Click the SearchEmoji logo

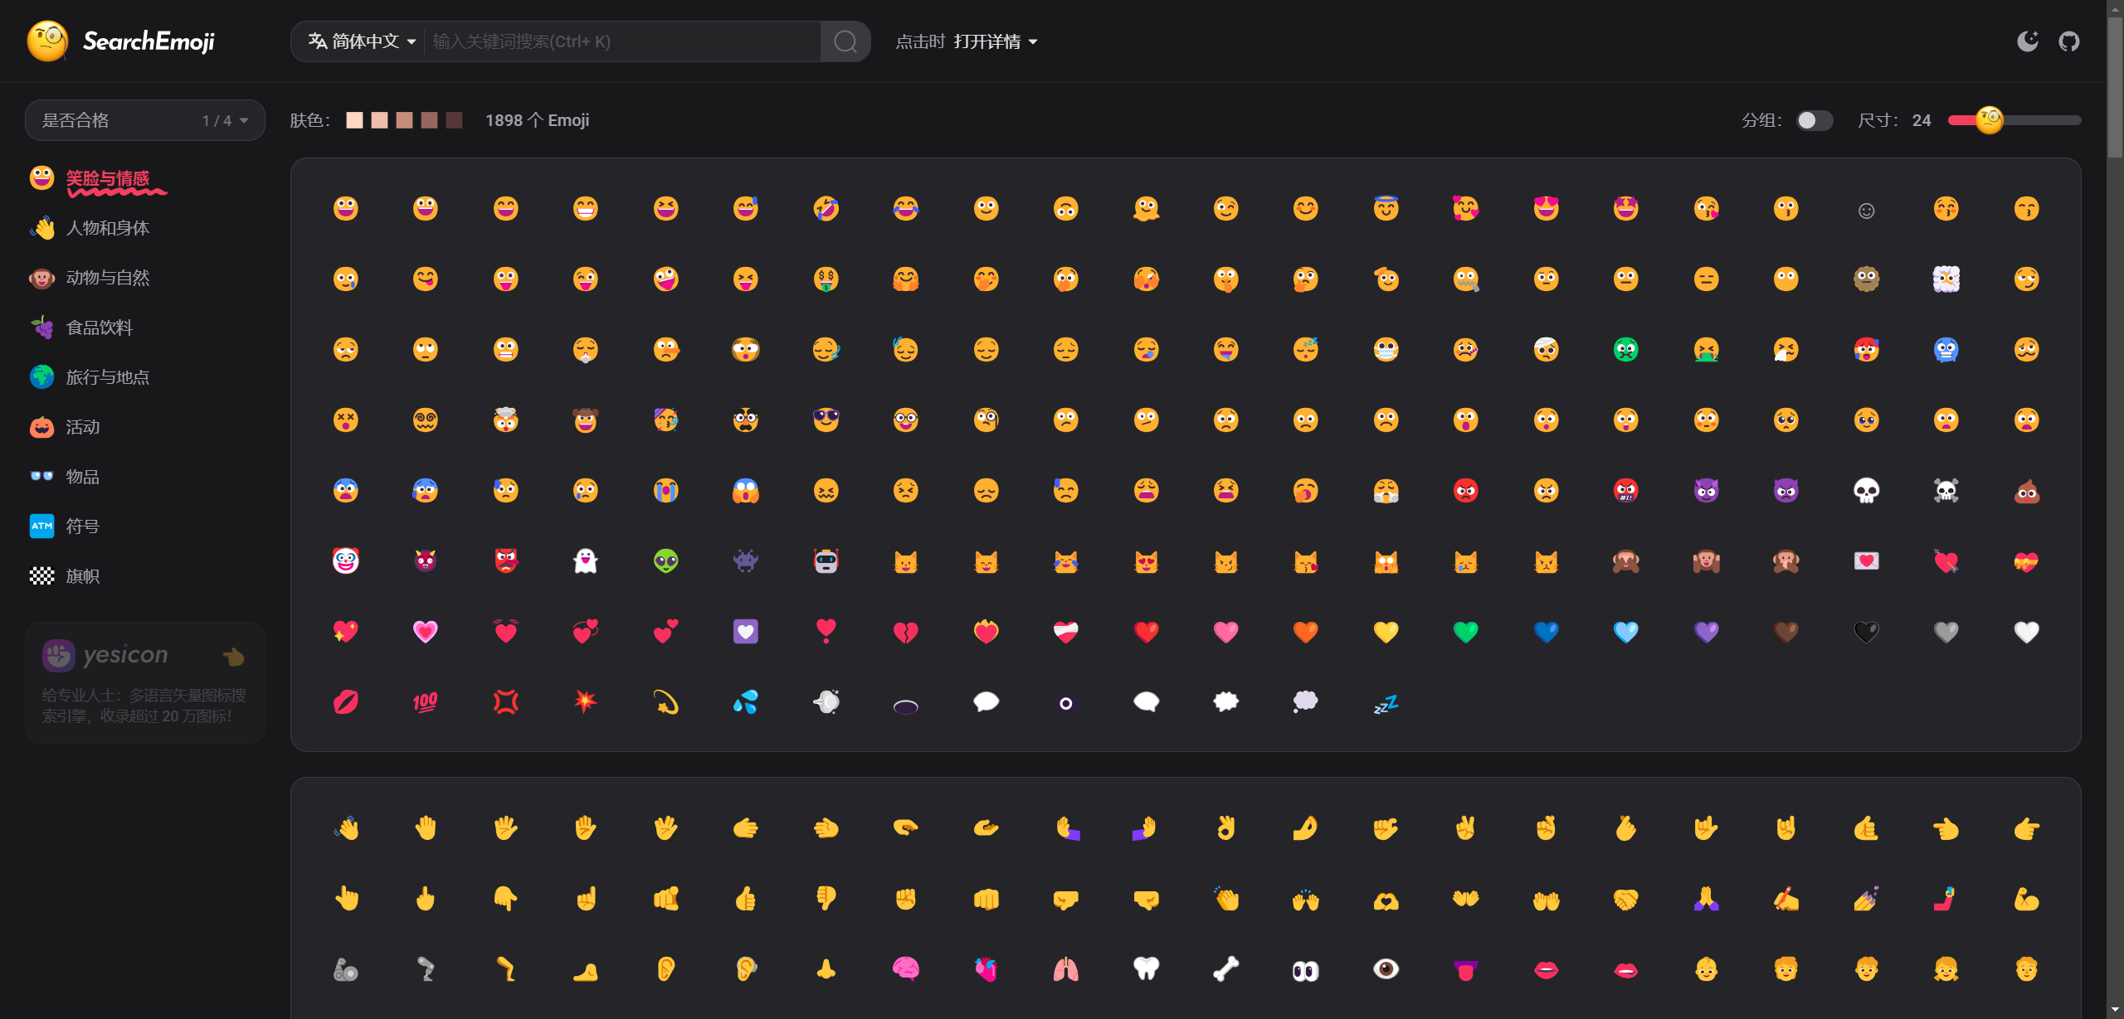(121, 41)
